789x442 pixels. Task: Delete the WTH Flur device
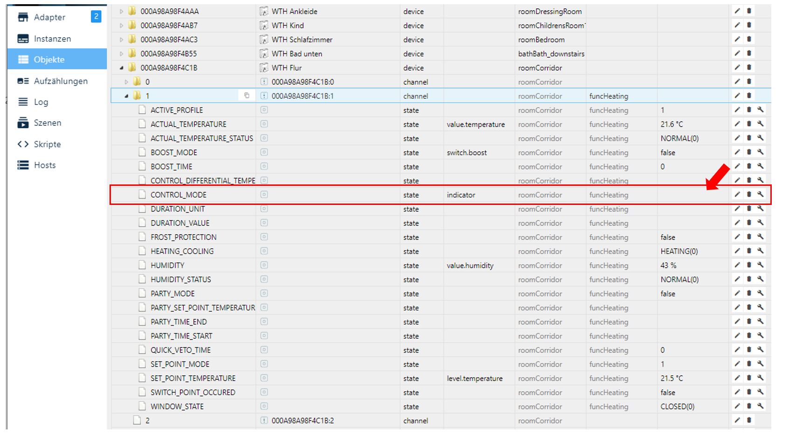click(x=749, y=68)
